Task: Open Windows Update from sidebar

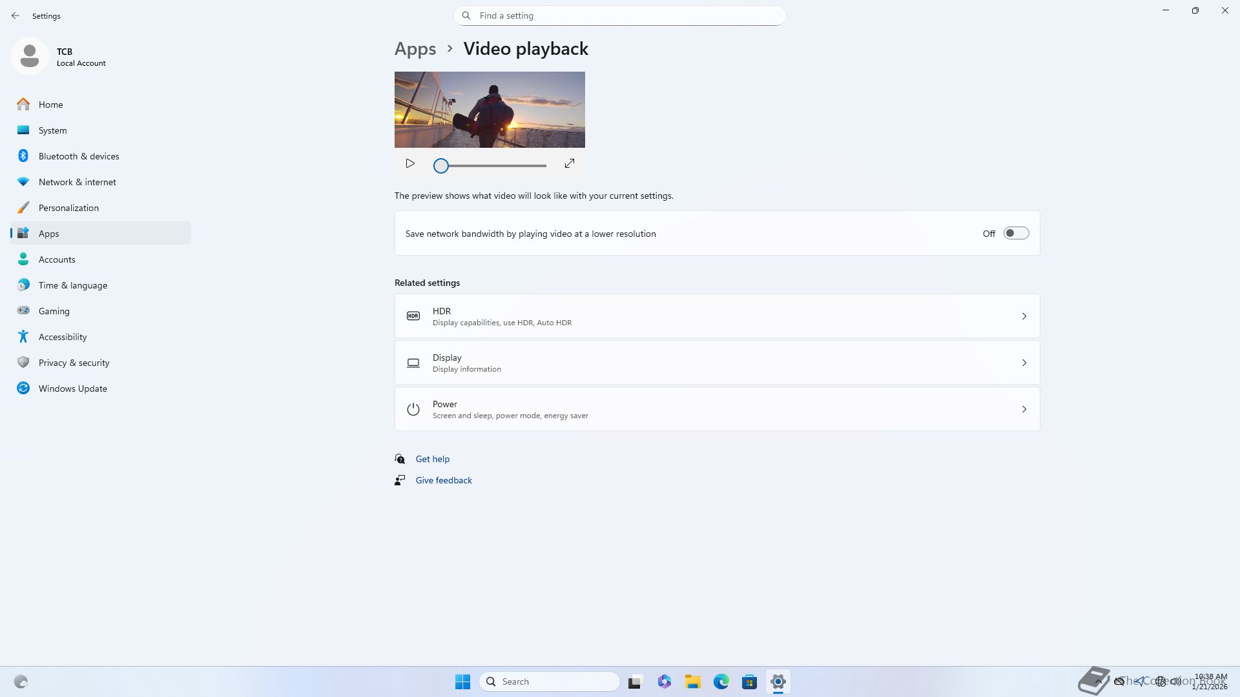Action: click(x=72, y=389)
